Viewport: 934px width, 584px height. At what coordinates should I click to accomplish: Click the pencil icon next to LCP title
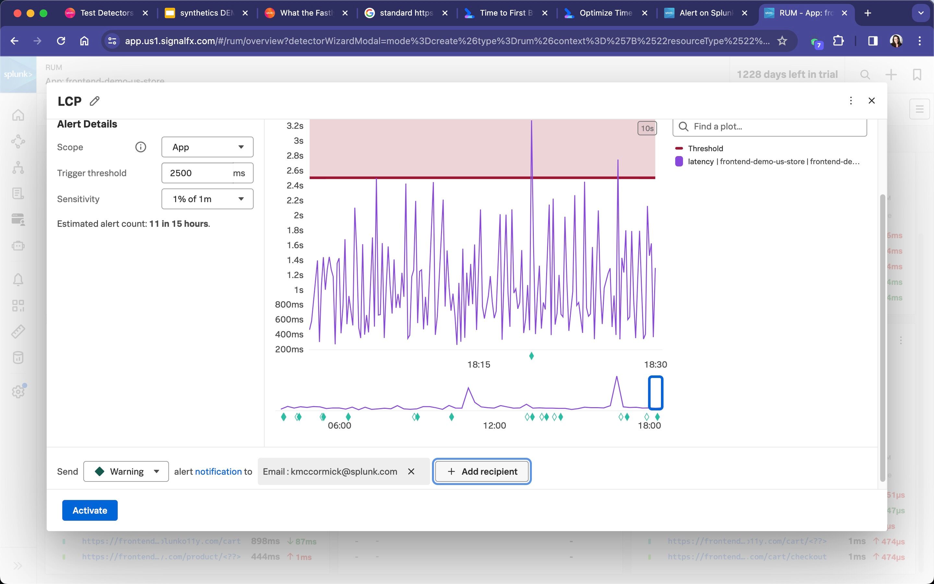[95, 101]
